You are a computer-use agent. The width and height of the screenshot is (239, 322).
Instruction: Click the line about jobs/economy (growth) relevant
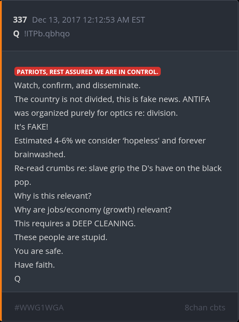point(93,210)
